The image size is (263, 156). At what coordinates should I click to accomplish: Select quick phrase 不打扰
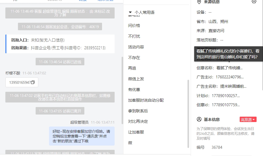134,36
